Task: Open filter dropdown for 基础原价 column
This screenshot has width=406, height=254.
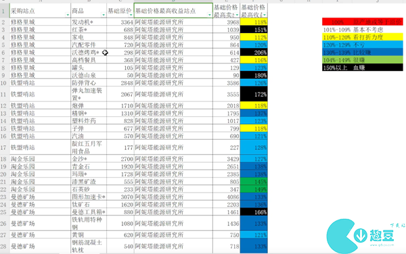Action: coord(131,15)
